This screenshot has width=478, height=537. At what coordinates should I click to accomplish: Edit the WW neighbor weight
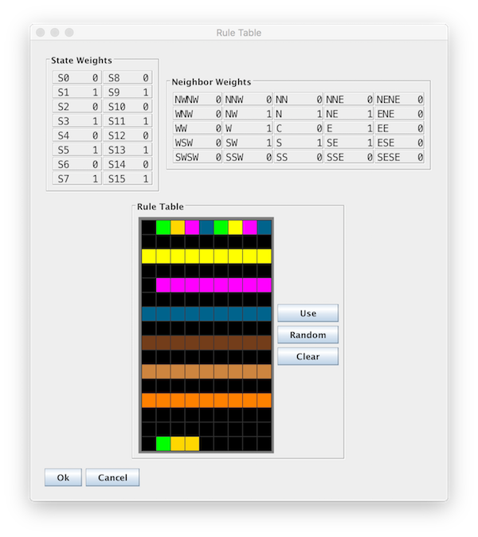198,128
